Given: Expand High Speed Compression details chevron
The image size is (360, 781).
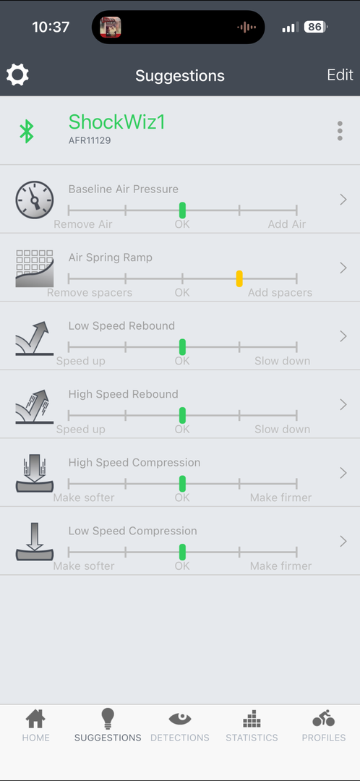Looking at the screenshot, I should coord(343,473).
